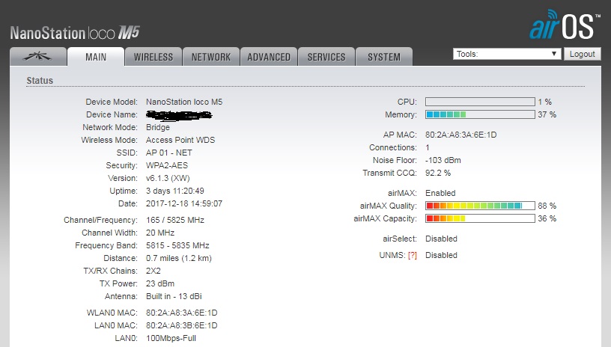Click the airMAX Enabled value

tap(440, 193)
